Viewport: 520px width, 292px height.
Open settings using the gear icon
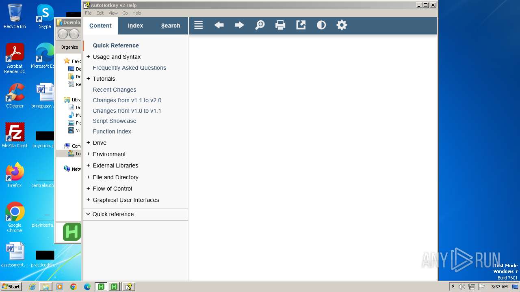(x=342, y=25)
